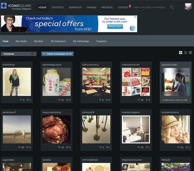Open piganddac user profile link

click(8, 160)
